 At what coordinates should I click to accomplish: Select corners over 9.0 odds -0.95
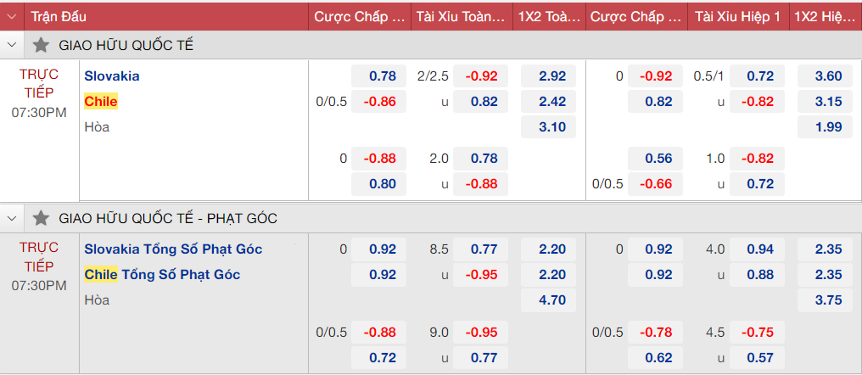pos(480,332)
